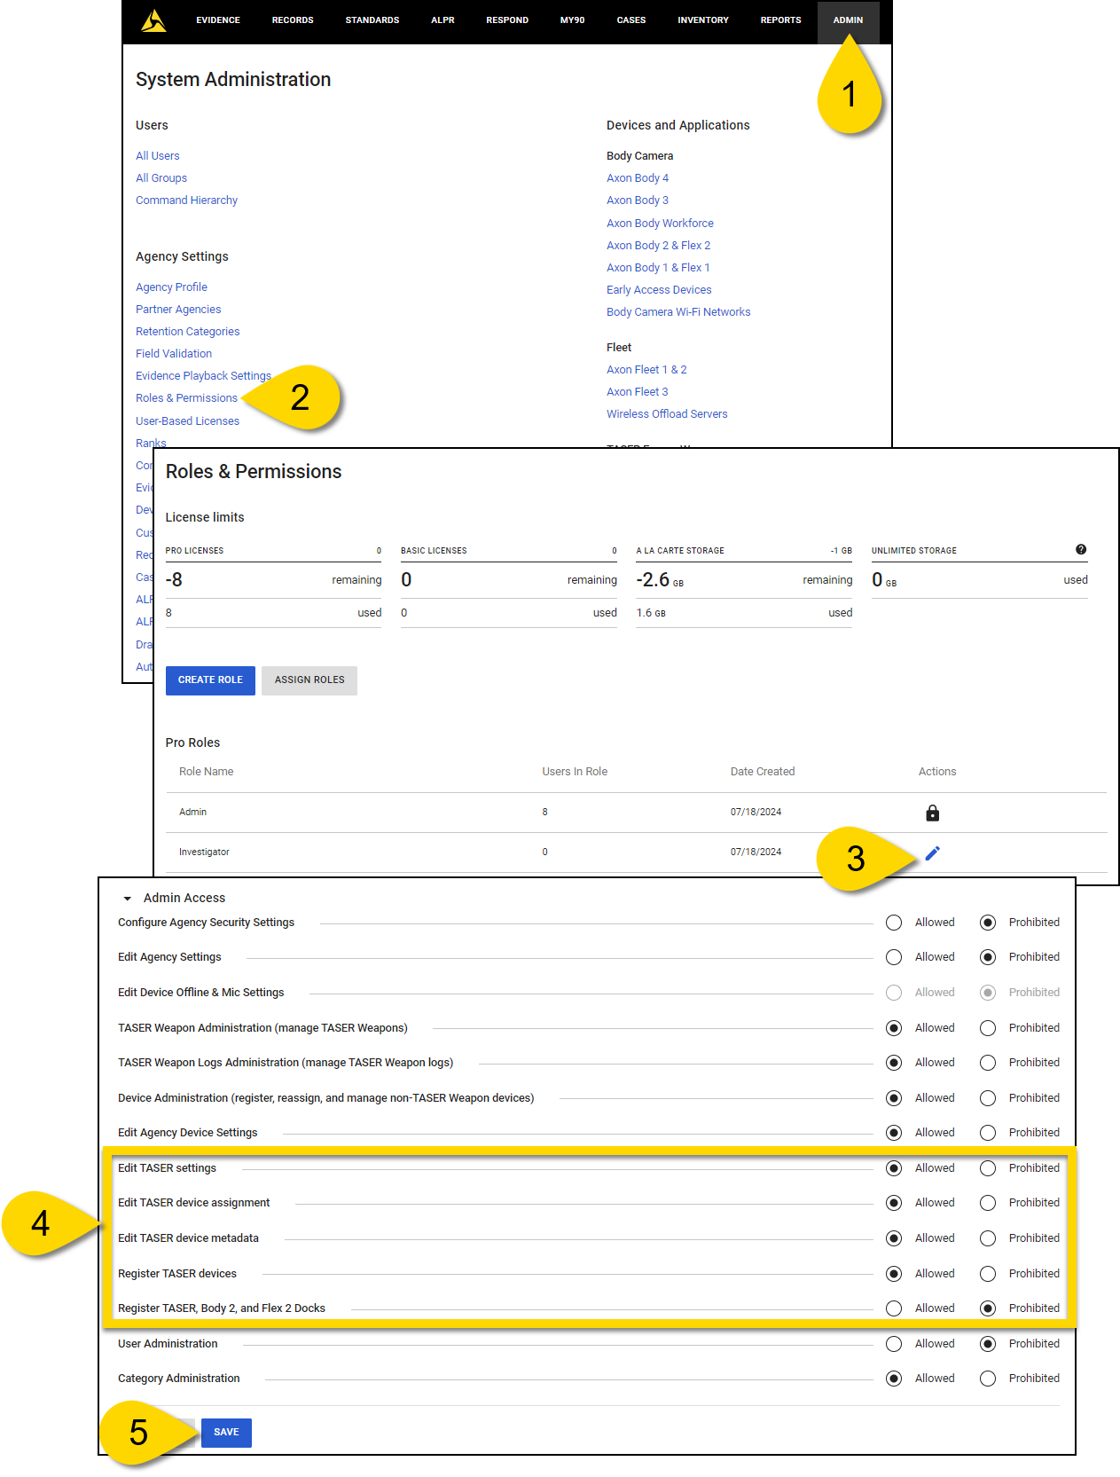The height and width of the screenshot is (1477, 1120).
Task: Click the CREATE ROLE button
Action: [x=210, y=680]
